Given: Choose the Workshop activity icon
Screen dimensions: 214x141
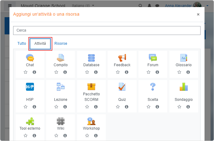Looking at the screenshot, I should pos(91,121).
